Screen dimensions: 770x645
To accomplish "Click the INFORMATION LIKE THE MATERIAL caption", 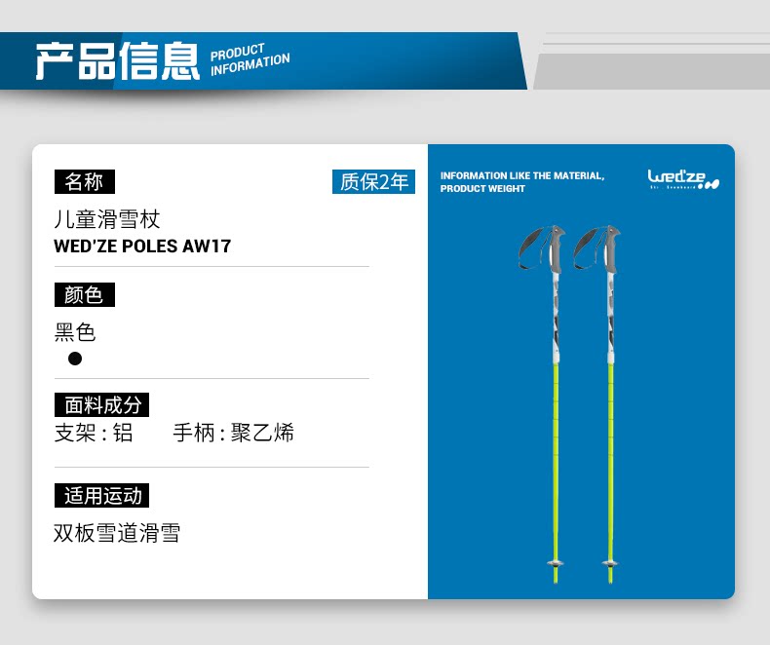I will [x=522, y=181].
